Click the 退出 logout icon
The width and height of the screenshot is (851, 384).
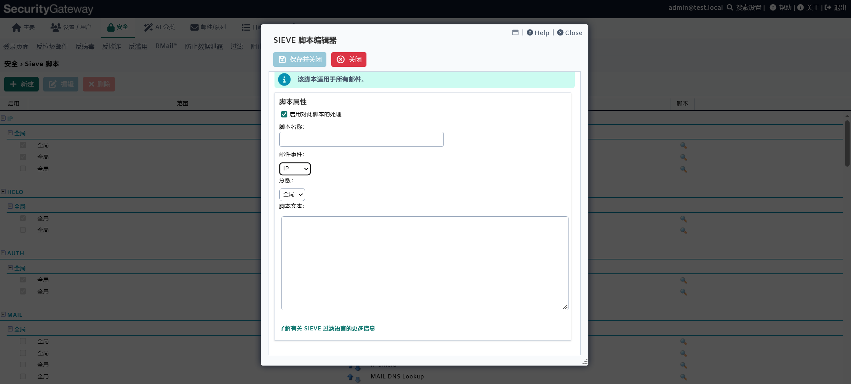[x=828, y=7]
